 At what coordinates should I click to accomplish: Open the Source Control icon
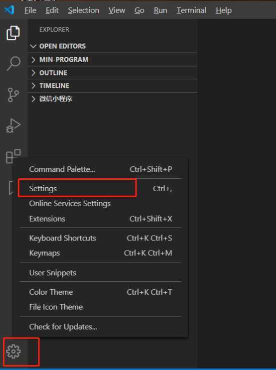[13, 95]
